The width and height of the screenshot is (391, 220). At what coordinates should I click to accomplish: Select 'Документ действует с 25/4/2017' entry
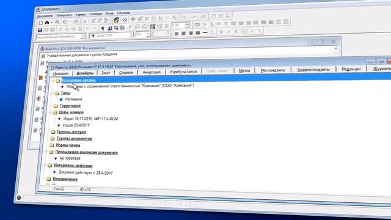[86, 172]
